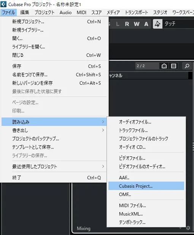
Task: Select 新しいバージョンを保存
Action: [54, 83]
